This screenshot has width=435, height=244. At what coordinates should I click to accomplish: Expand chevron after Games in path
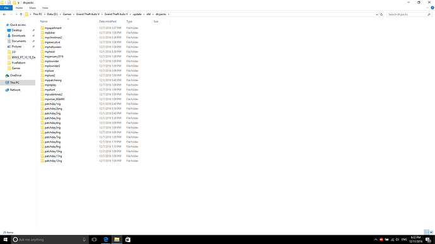coord(74,14)
